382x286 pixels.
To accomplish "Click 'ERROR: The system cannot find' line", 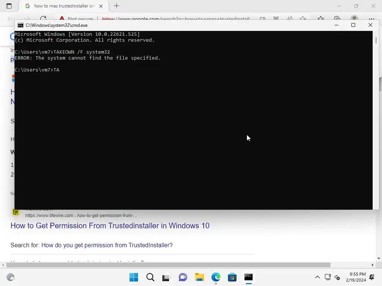I will [87, 58].
